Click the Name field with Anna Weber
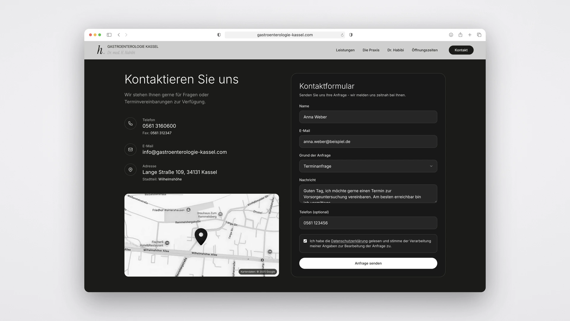 click(368, 117)
